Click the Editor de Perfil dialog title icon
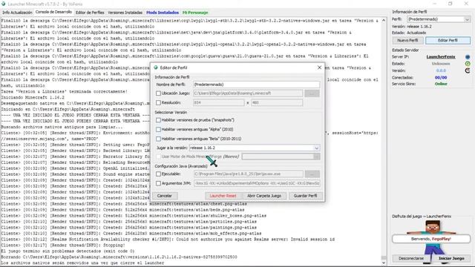The width and height of the screenshot is (475, 267). (x=156, y=67)
